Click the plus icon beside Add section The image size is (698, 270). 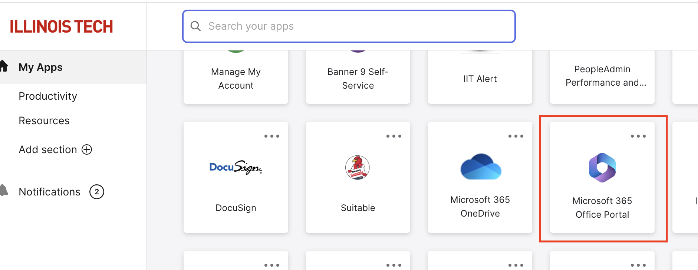click(x=87, y=149)
